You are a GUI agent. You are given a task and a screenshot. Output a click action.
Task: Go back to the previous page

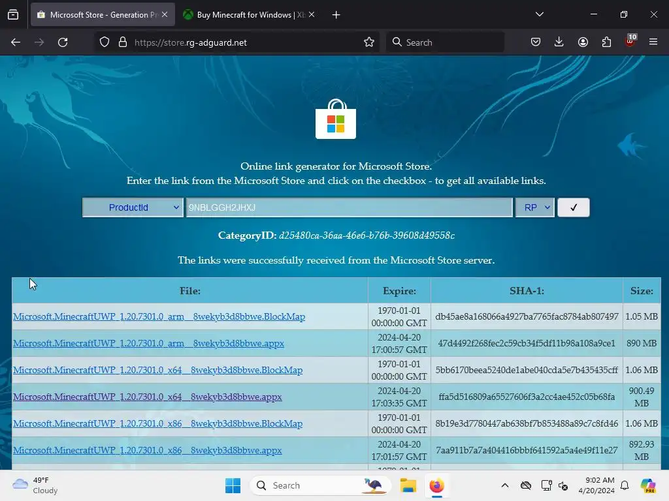click(16, 42)
